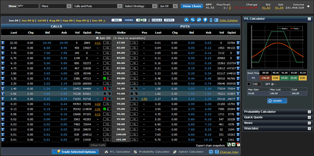Click the sigma icon on the 67.00 call row
The height and width of the screenshot is (156, 314).
(3, 42)
